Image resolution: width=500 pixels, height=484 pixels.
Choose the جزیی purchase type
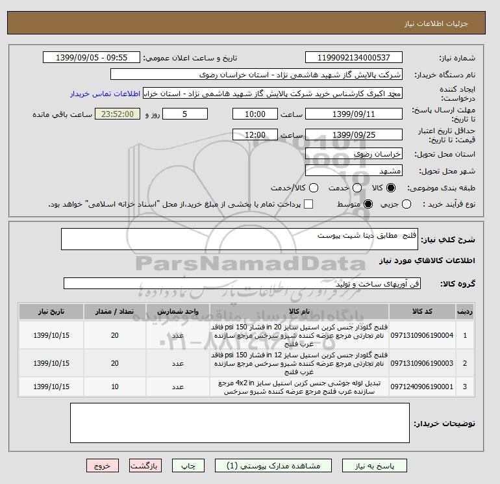pos(406,204)
